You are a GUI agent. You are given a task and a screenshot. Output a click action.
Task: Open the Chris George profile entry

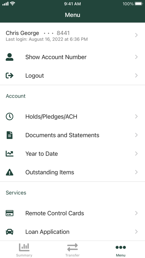click(x=72, y=35)
